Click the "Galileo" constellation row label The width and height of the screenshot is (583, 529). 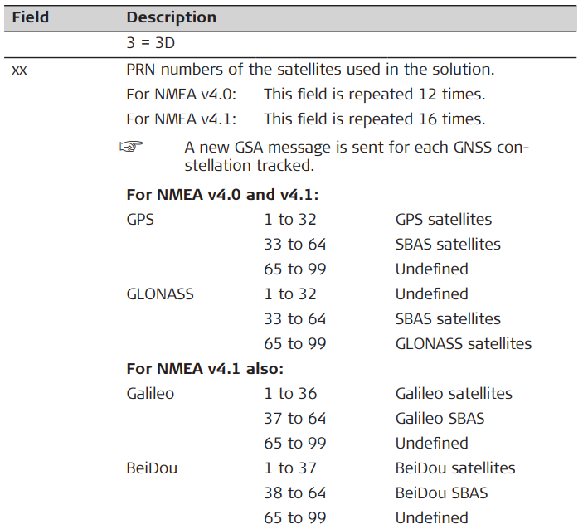coord(150,393)
